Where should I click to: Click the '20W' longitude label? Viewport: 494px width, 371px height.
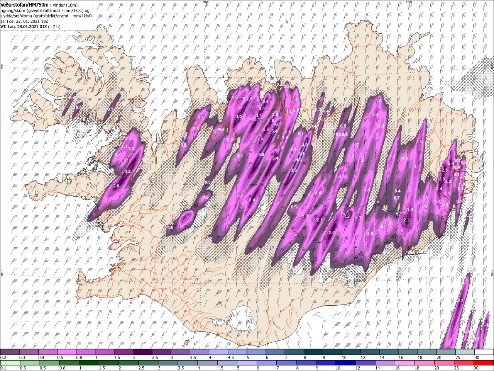(x=205, y=2)
